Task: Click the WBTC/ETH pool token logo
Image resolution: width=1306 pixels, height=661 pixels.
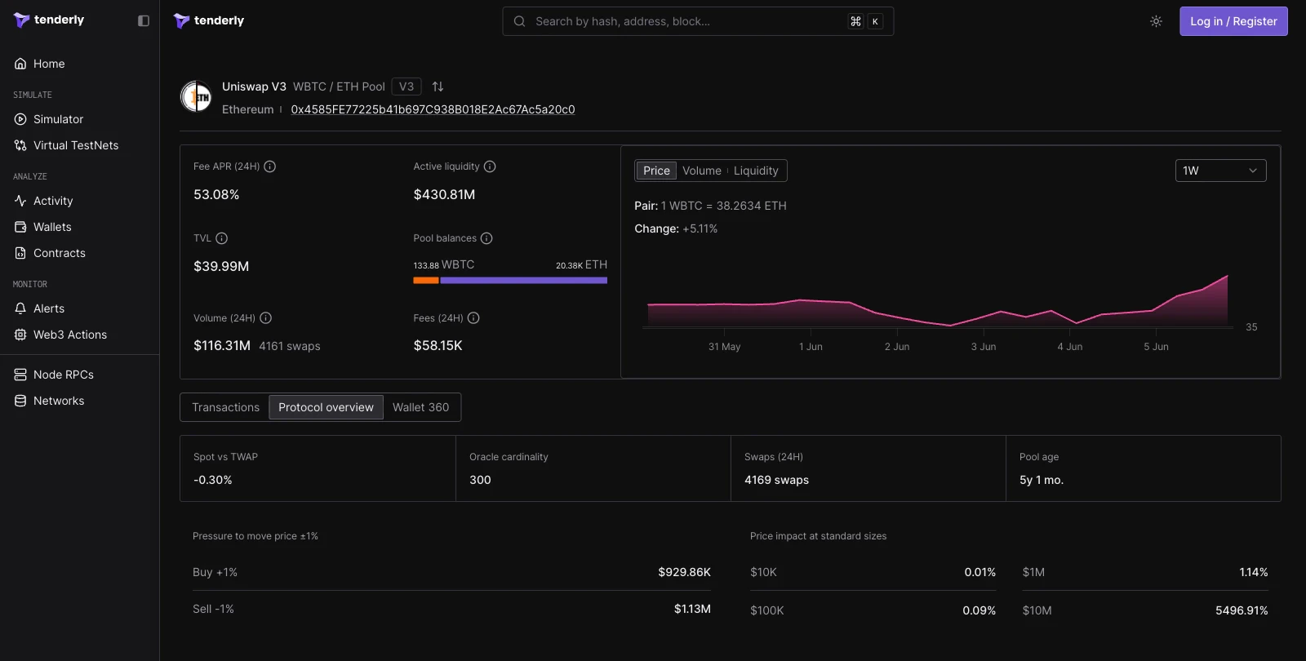Action: (x=196, y=97)
